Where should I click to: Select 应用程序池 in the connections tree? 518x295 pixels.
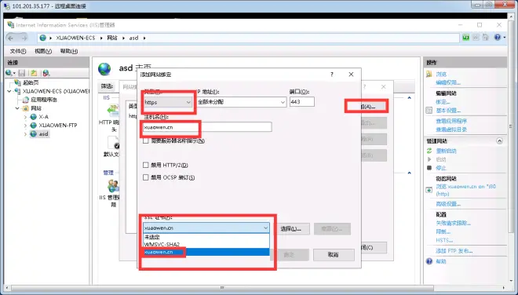[44, 100]
